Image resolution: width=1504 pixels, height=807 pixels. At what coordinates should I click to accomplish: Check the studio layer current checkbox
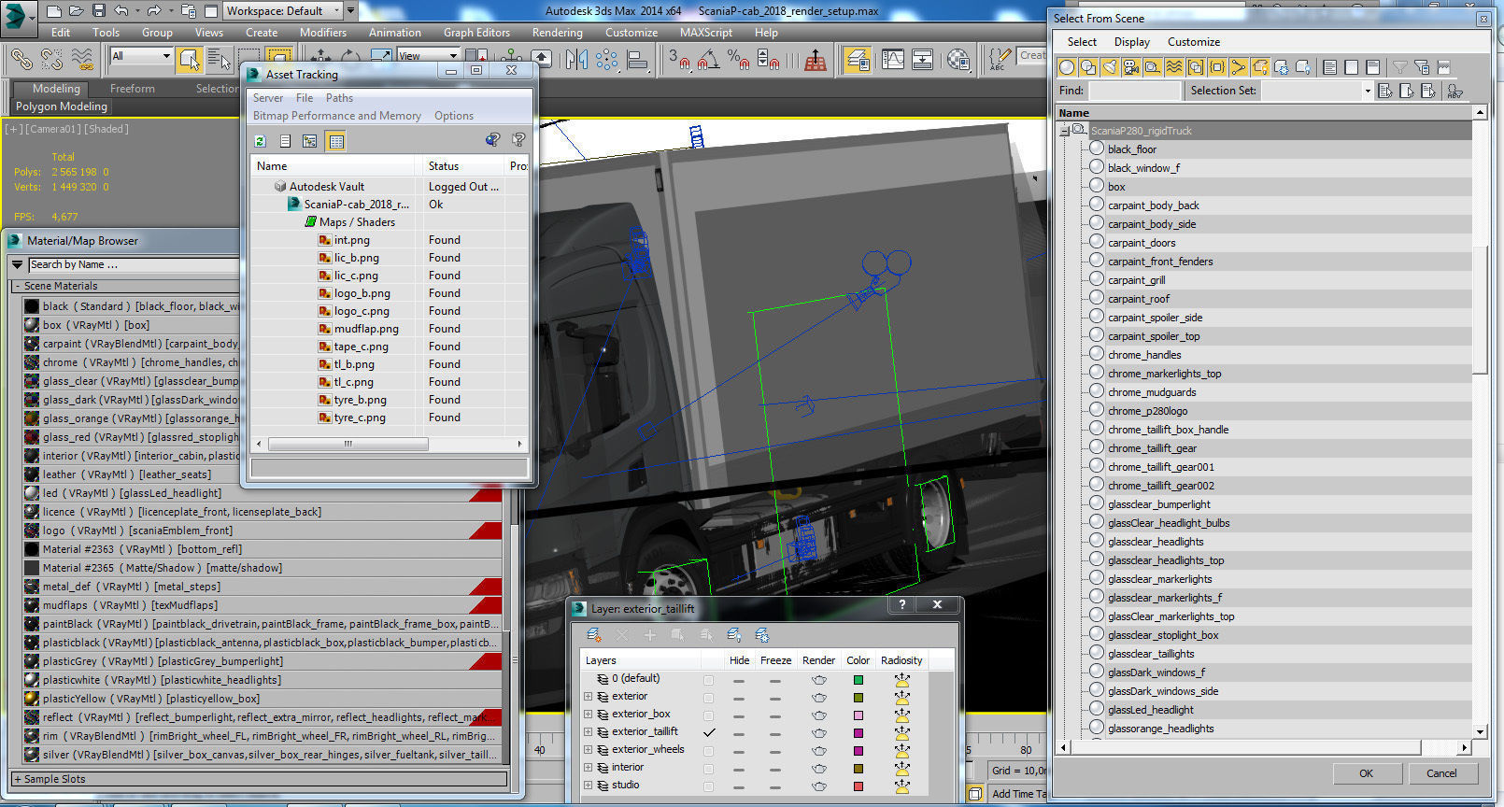pos(709,786)
